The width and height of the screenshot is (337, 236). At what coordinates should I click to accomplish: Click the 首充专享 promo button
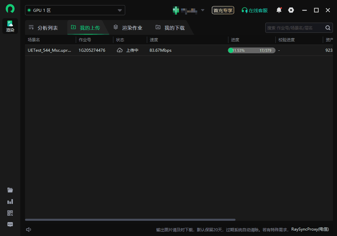(x=223, y=10)
